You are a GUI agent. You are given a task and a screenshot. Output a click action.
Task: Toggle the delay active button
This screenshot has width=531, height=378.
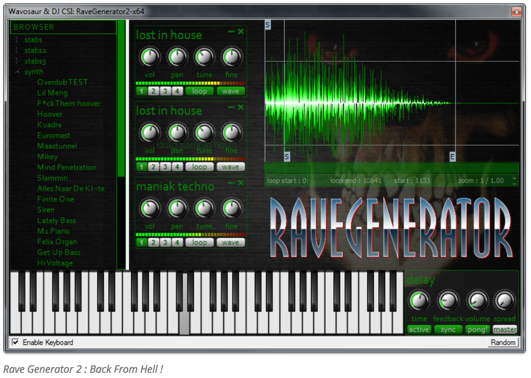point(419,330)
